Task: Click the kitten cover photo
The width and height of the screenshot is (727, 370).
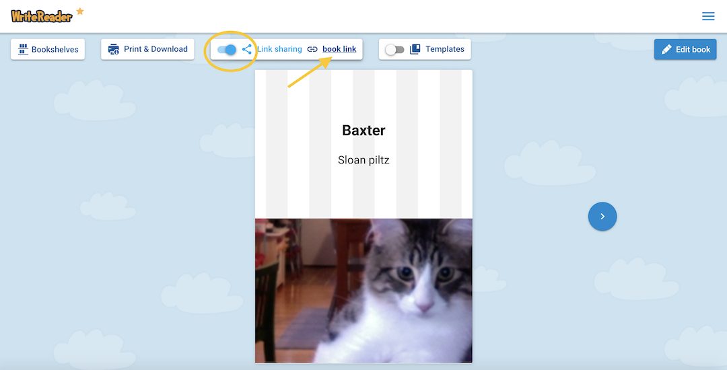Action: point(363,291)
